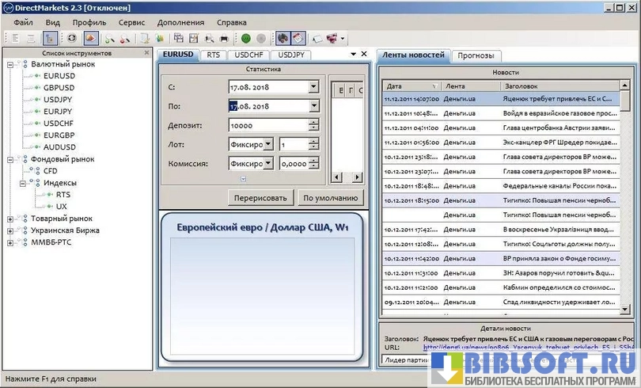641x388 pixels.
Task: Close the instrument list panel with X
Action: [146, 52]
